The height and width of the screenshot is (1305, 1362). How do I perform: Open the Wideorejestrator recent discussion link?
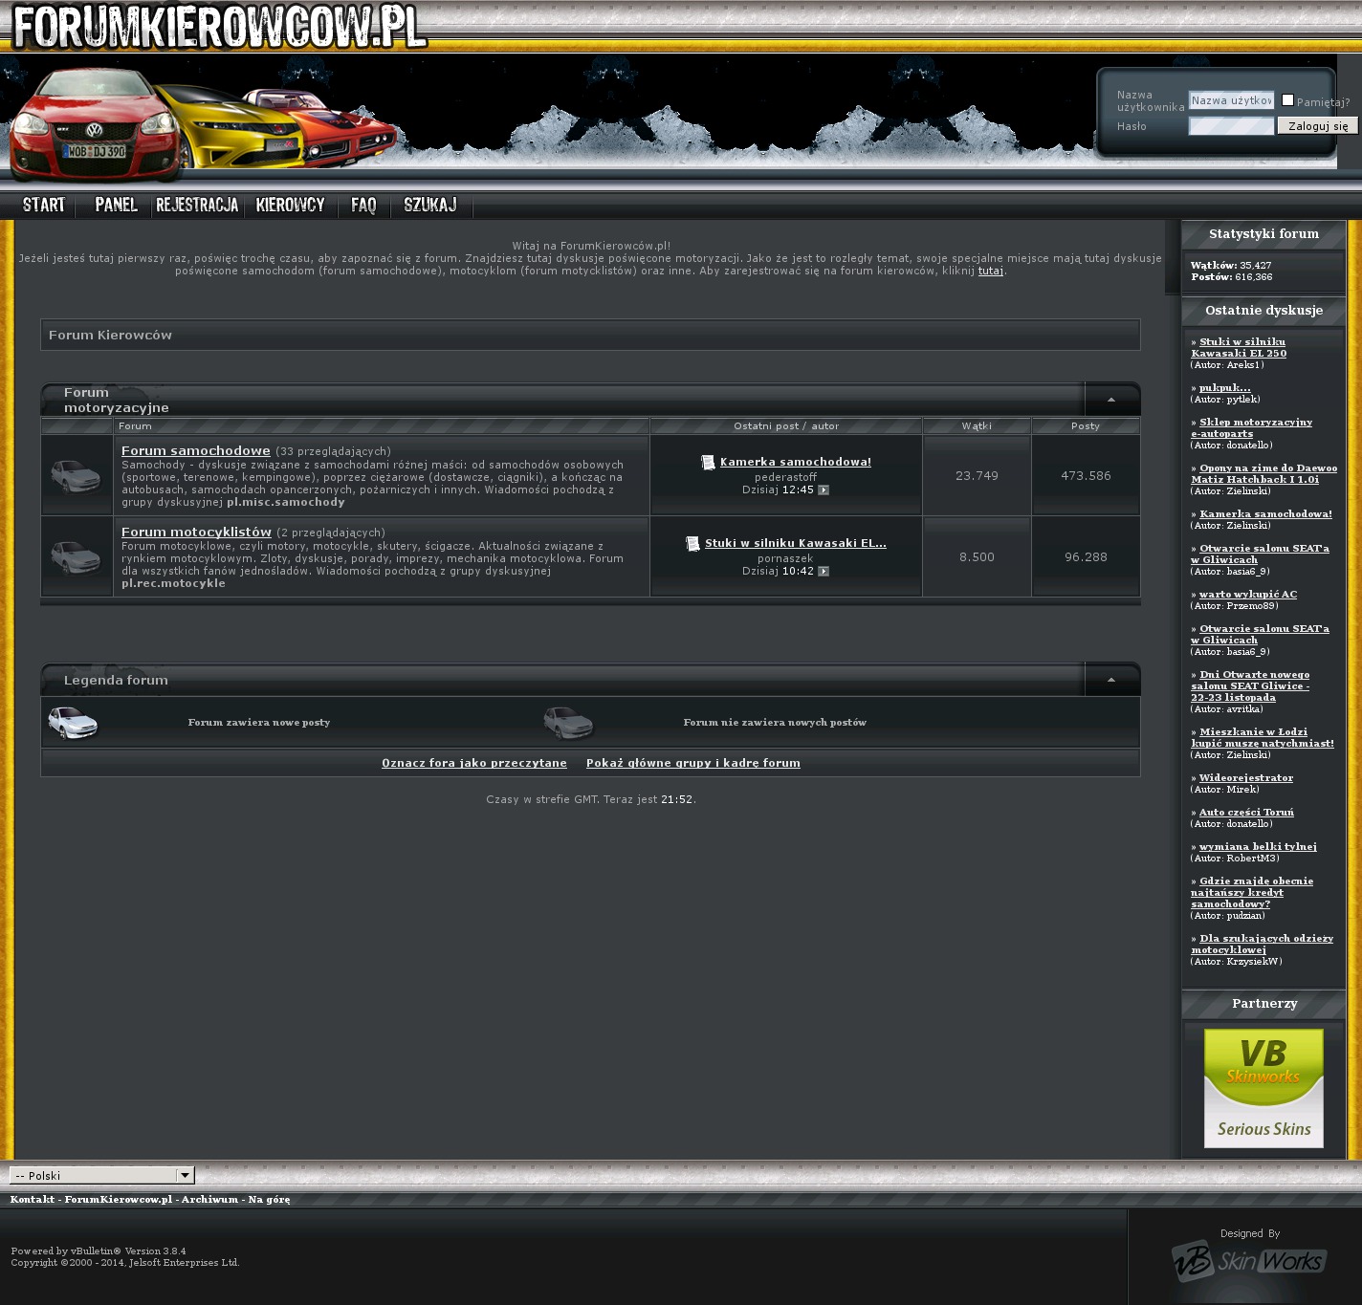(x=1245, y=778)
